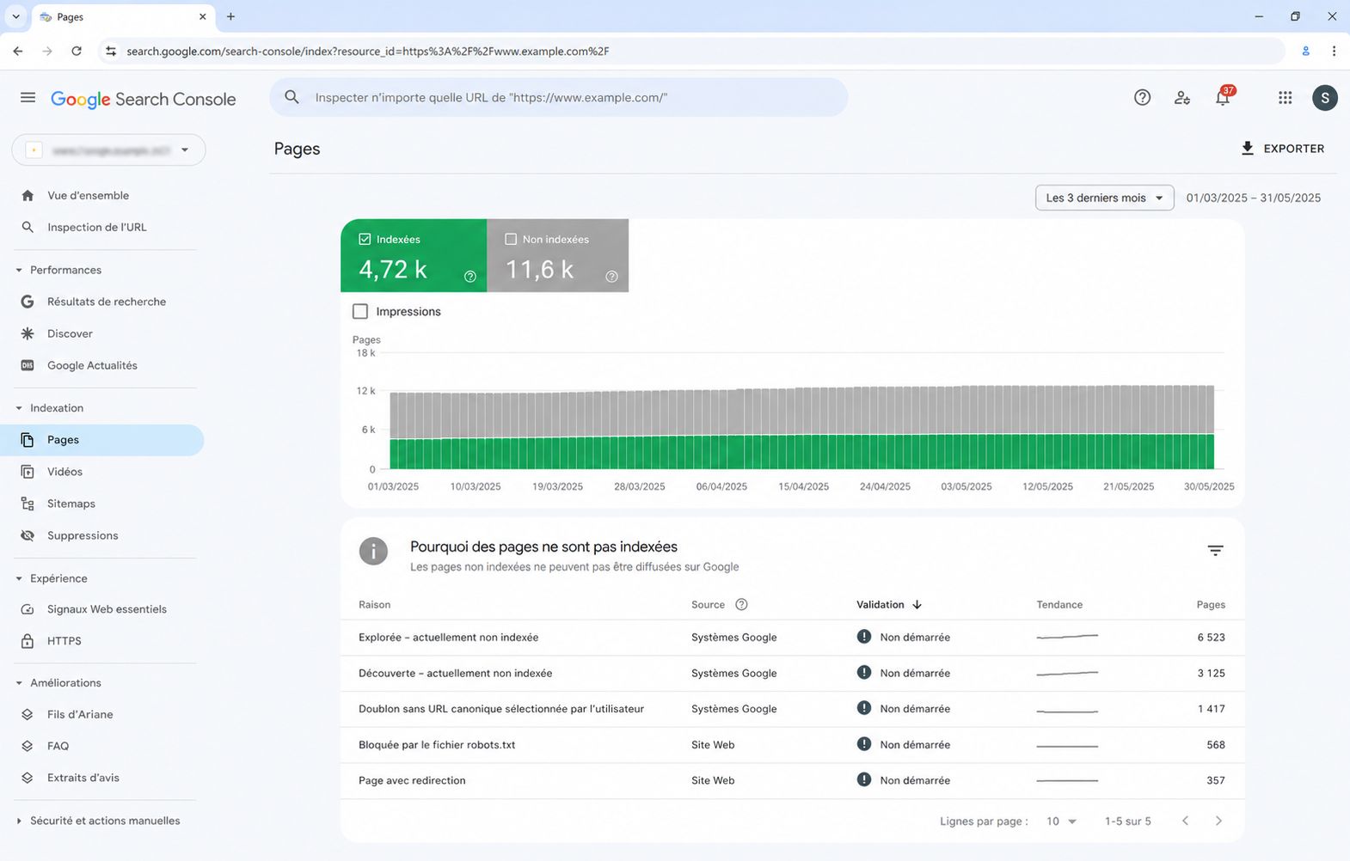Open the Lignes par page dropdown

(1062, 821)
